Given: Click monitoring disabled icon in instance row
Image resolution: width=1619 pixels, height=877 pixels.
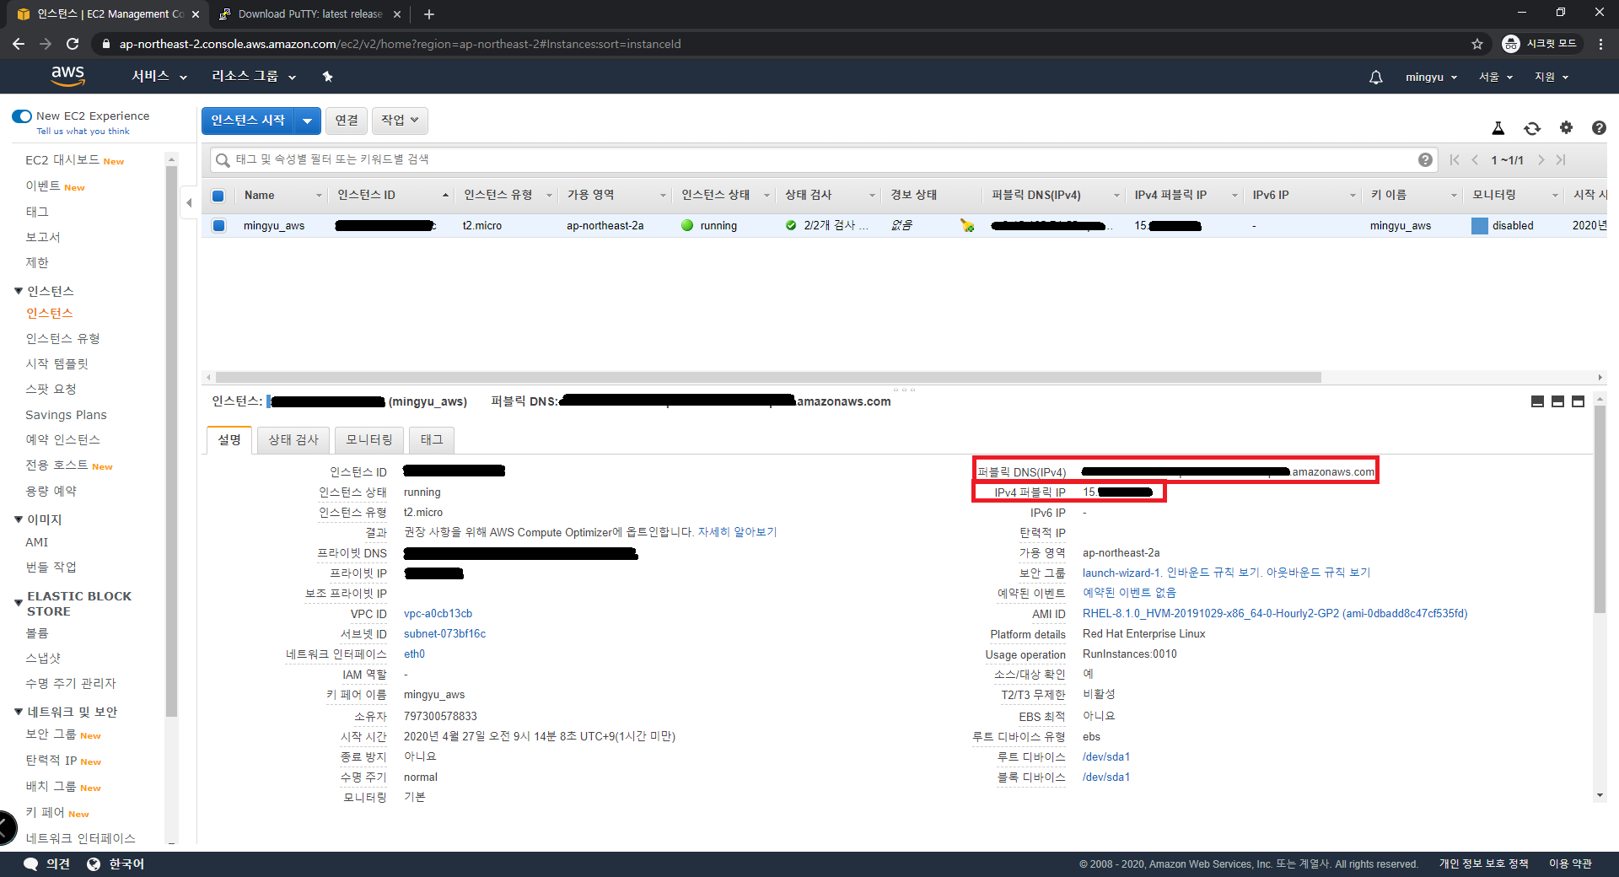Looking at the screenshot, I should pyautogui.click(x=1479, y=225).
